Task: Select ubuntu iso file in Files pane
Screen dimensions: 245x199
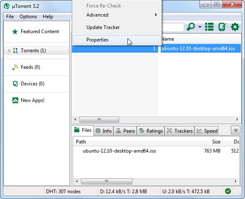Action: (x=119, y=151)
